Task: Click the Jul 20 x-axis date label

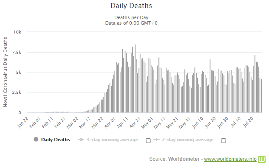Action: click(x=248, y=122)
